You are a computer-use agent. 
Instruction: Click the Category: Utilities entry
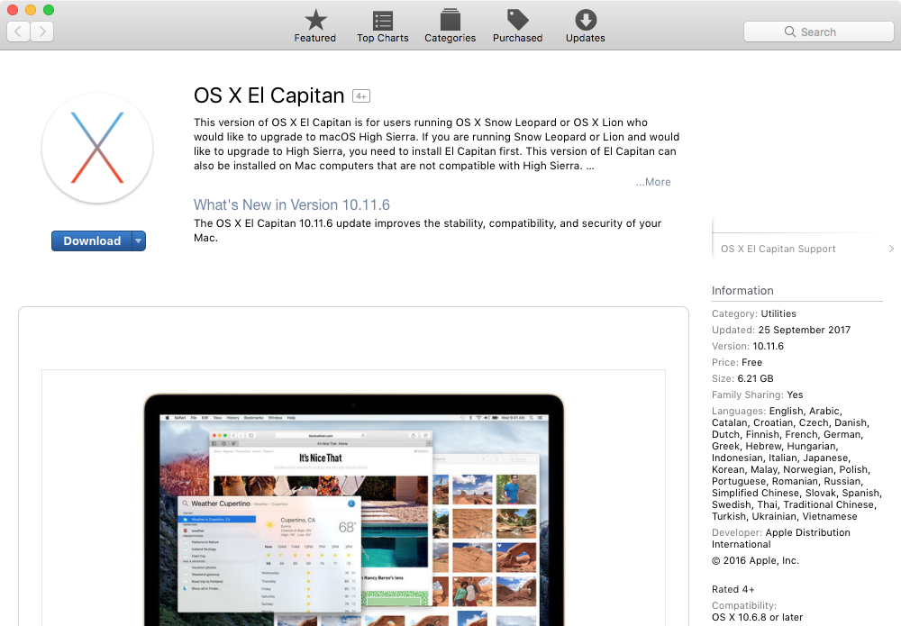pyautogui.click(x=754, y=313)
